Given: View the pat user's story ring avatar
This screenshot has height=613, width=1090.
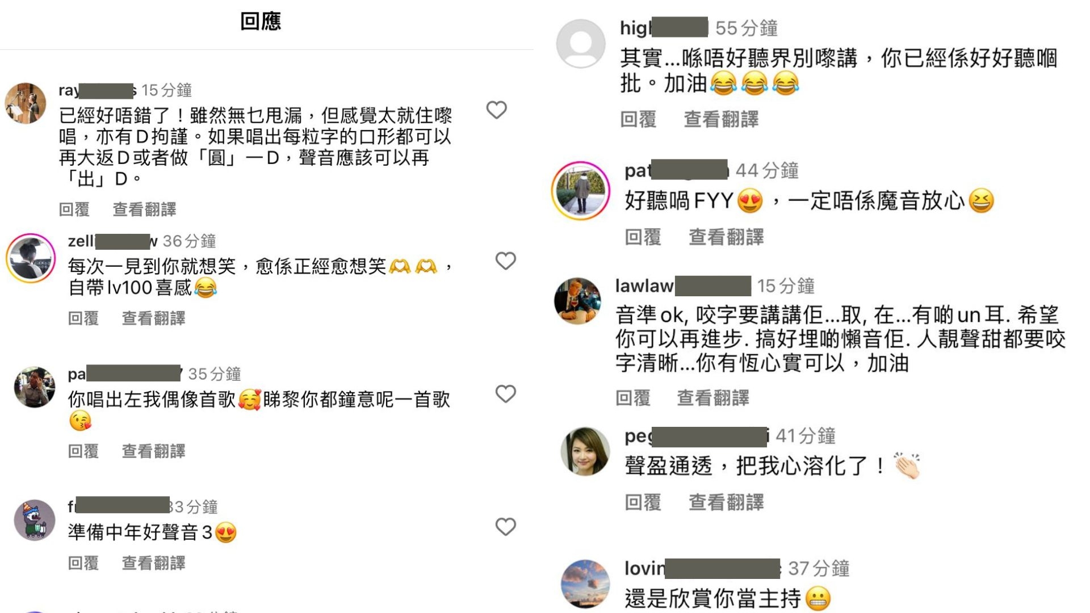Looking at the screenshot, I should point(580,191).
